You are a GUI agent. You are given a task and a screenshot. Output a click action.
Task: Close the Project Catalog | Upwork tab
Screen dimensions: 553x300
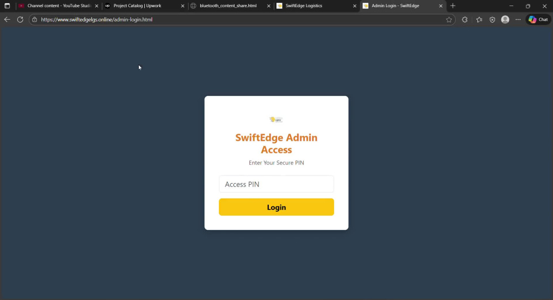(182, 6)
